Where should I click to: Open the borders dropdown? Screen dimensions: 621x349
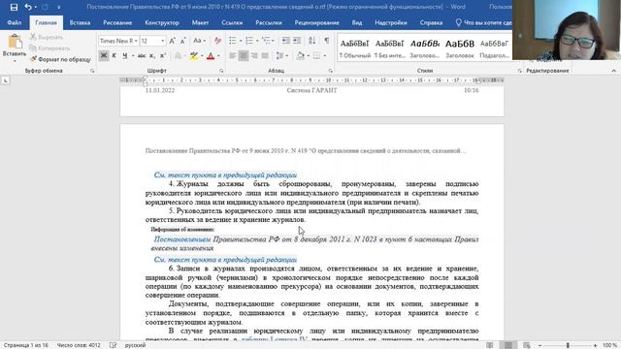(324, 56)
